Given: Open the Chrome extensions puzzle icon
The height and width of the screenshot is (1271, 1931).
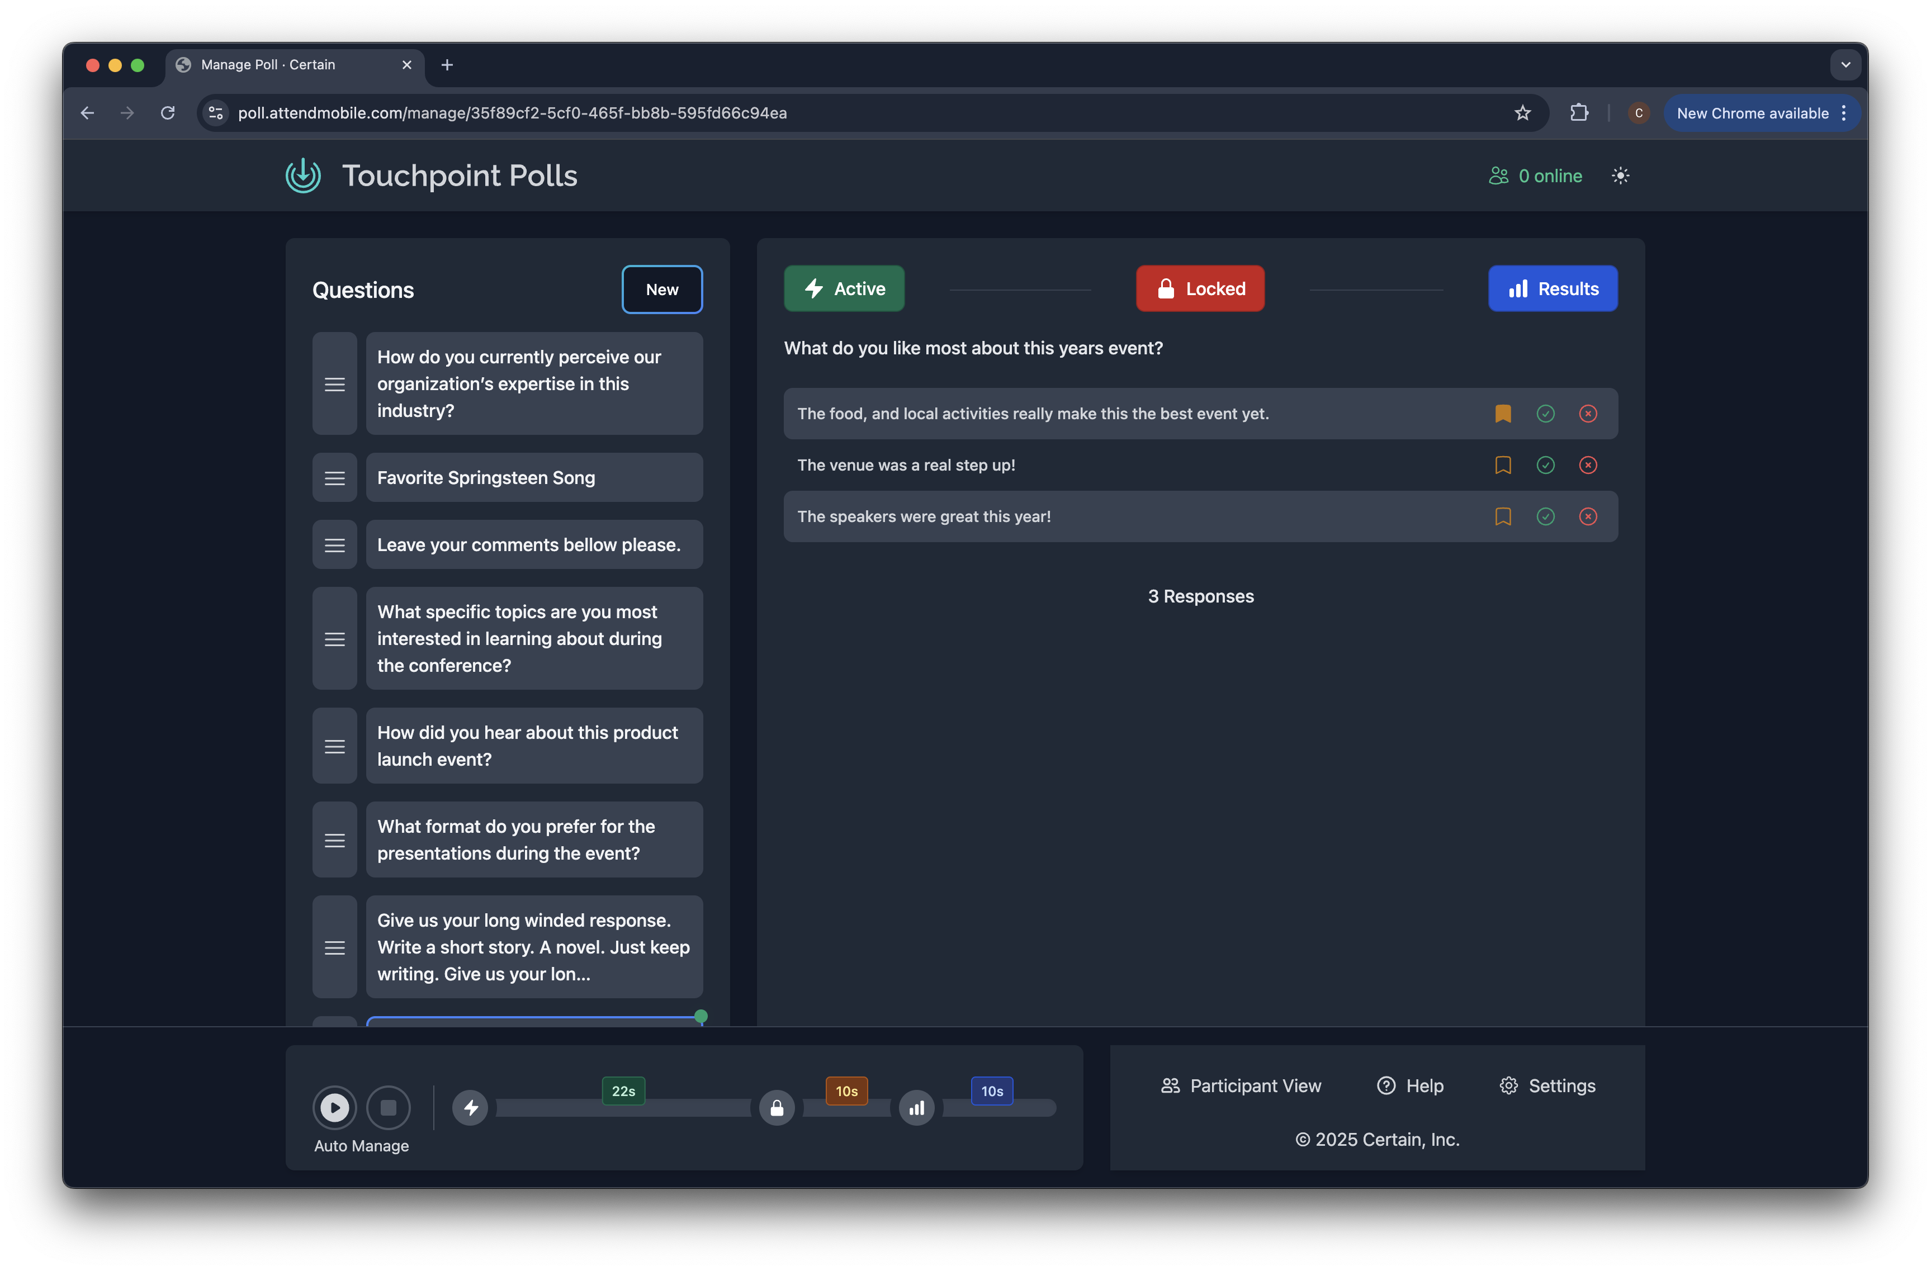Looking at the screenshot, I should tap(1579, 113).
